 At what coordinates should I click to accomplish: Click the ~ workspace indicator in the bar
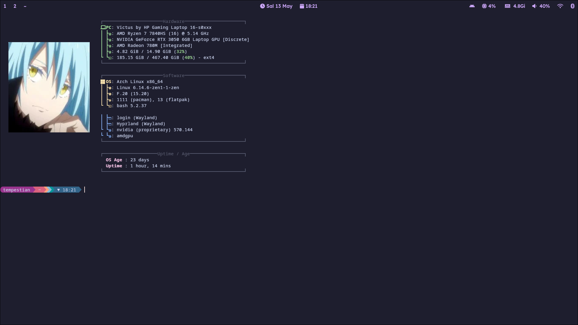point(25,6)
